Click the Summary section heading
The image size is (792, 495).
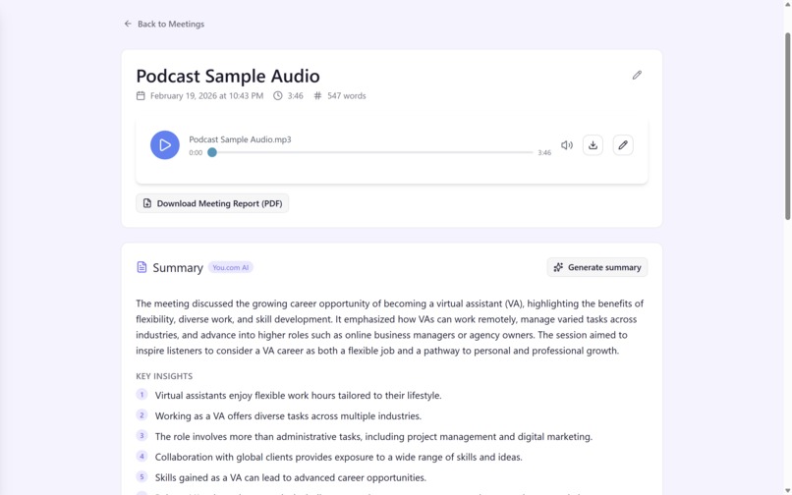(178, 267)
